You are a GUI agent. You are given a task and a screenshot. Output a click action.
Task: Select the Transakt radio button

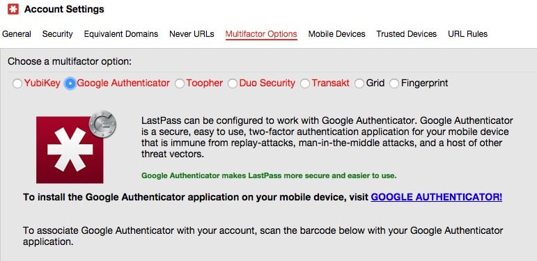[305, 84]
